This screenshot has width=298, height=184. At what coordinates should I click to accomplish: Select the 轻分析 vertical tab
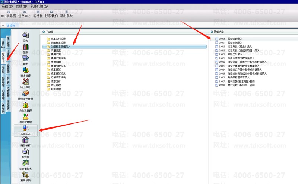click(8, 80)
